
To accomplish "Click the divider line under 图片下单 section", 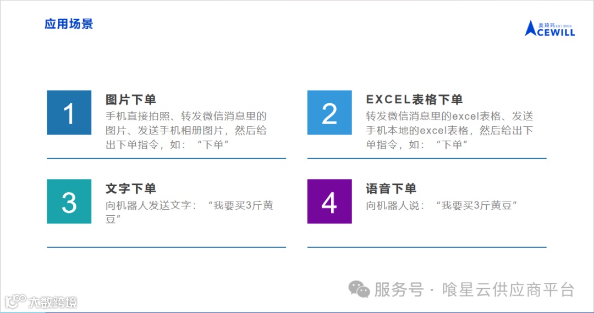I will 166,158.
